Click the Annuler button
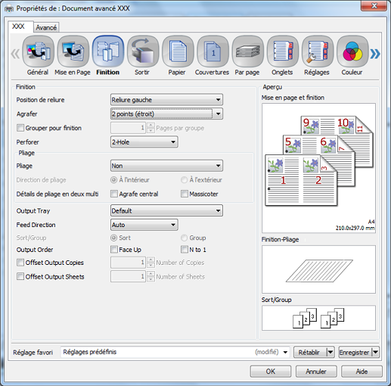This screenshot has width=391, height=386. pos(316,372)
